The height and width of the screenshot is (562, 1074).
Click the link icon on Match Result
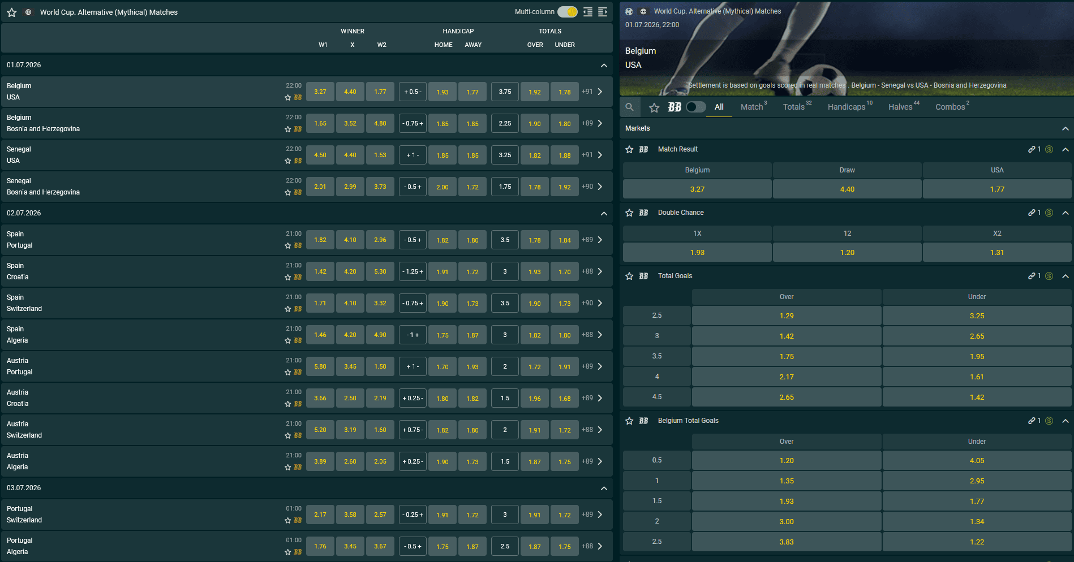pos(1032,149)
